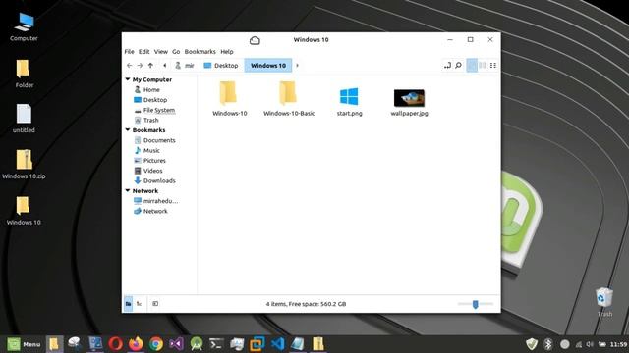Select the Windows-10-Basic folder
Image resolution: width=629 pixels, height=353 pixels.
coord(288,98)
